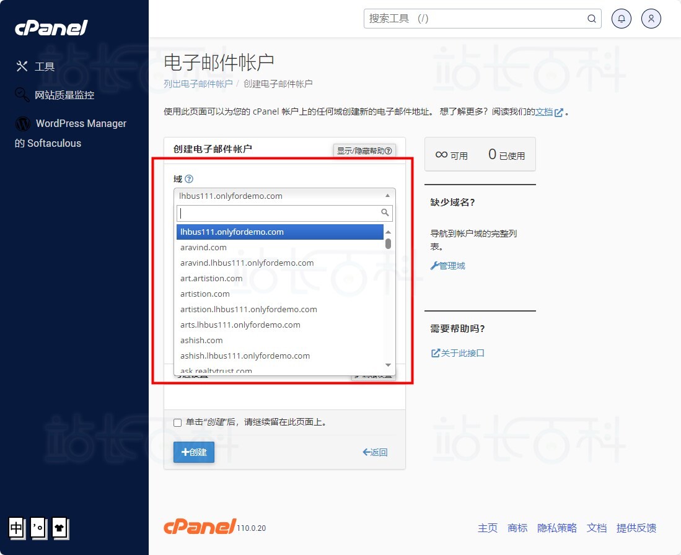Viewport: 681px width, 555px height.
Task: Open the 关于此接口 link
Action: tap(457, 353)
